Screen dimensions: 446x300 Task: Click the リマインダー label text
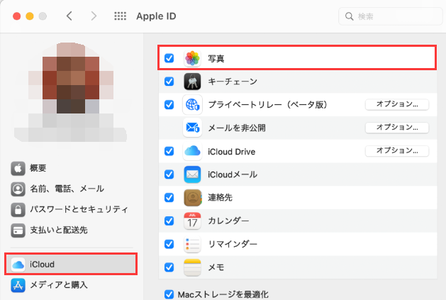[x=233, y=244]
